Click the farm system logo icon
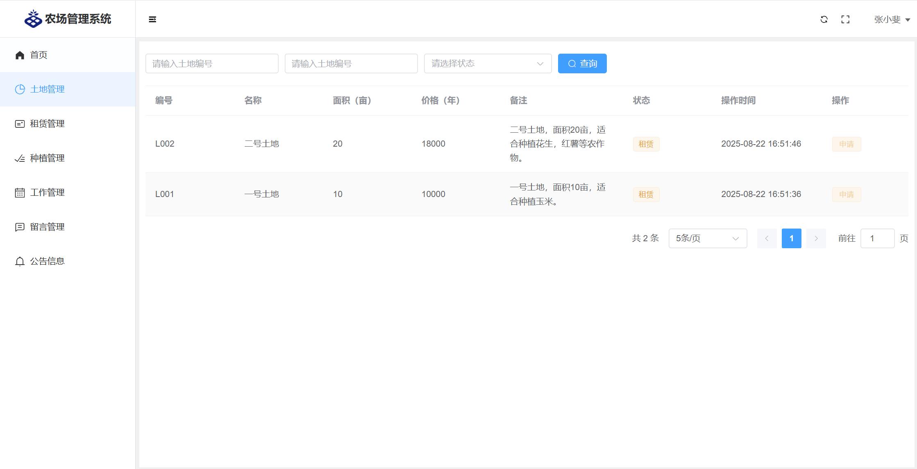The image size is (917, 469). point(33,19)
